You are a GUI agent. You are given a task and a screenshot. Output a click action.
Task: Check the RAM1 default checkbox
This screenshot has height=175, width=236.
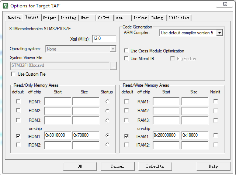[x=126, y=102]
